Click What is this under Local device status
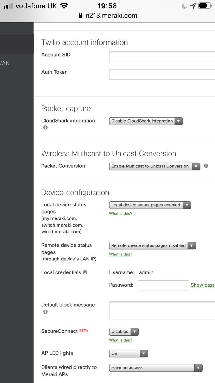Screen dimensions: 215x383 point(121,214)
